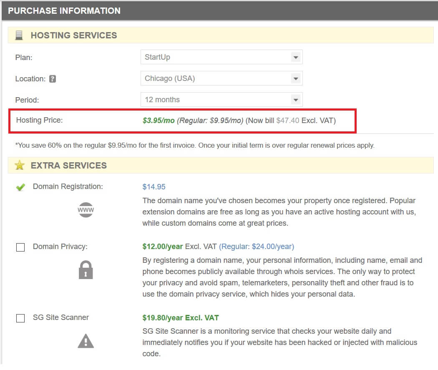
Task: Click the padlock icon under Domain Privacy
Action: click(x=86, y=270)
